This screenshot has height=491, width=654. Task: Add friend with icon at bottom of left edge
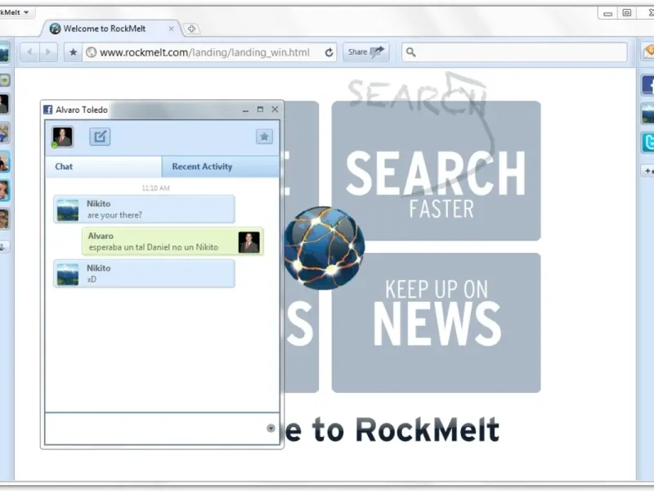coord(4,247)
